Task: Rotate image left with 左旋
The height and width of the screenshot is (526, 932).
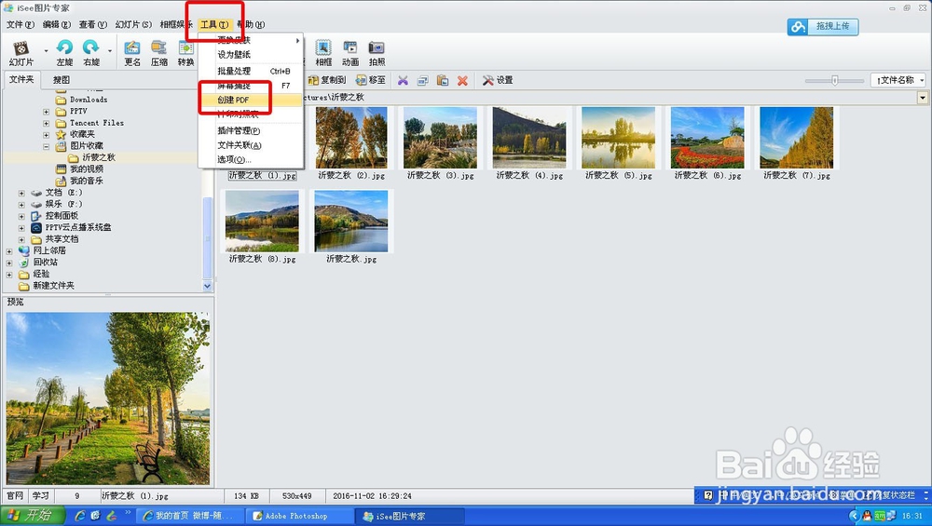Action: point(64,53)
